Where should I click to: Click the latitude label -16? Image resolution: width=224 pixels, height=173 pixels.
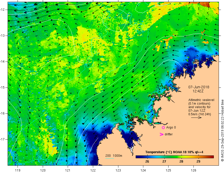click(x=3, y=113)
